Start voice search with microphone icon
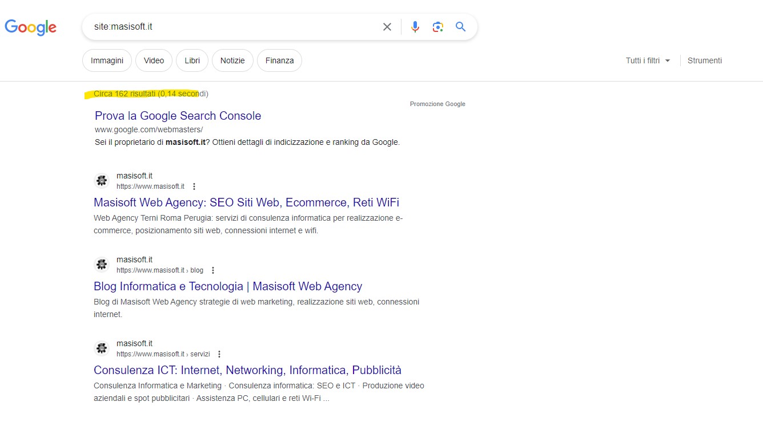The height and width of the screenshot is (422, 763). [x=415, y=27]
